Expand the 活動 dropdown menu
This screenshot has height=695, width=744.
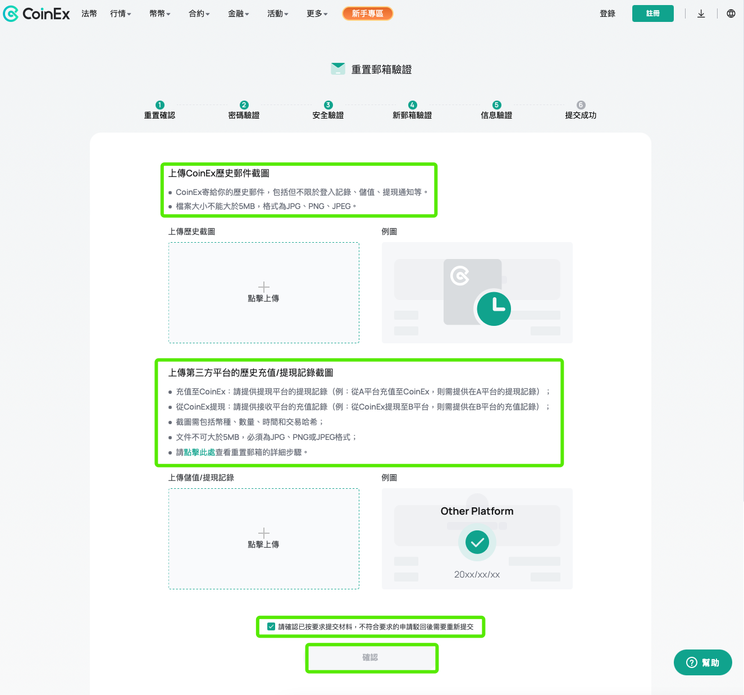click(x=278, y=13)
